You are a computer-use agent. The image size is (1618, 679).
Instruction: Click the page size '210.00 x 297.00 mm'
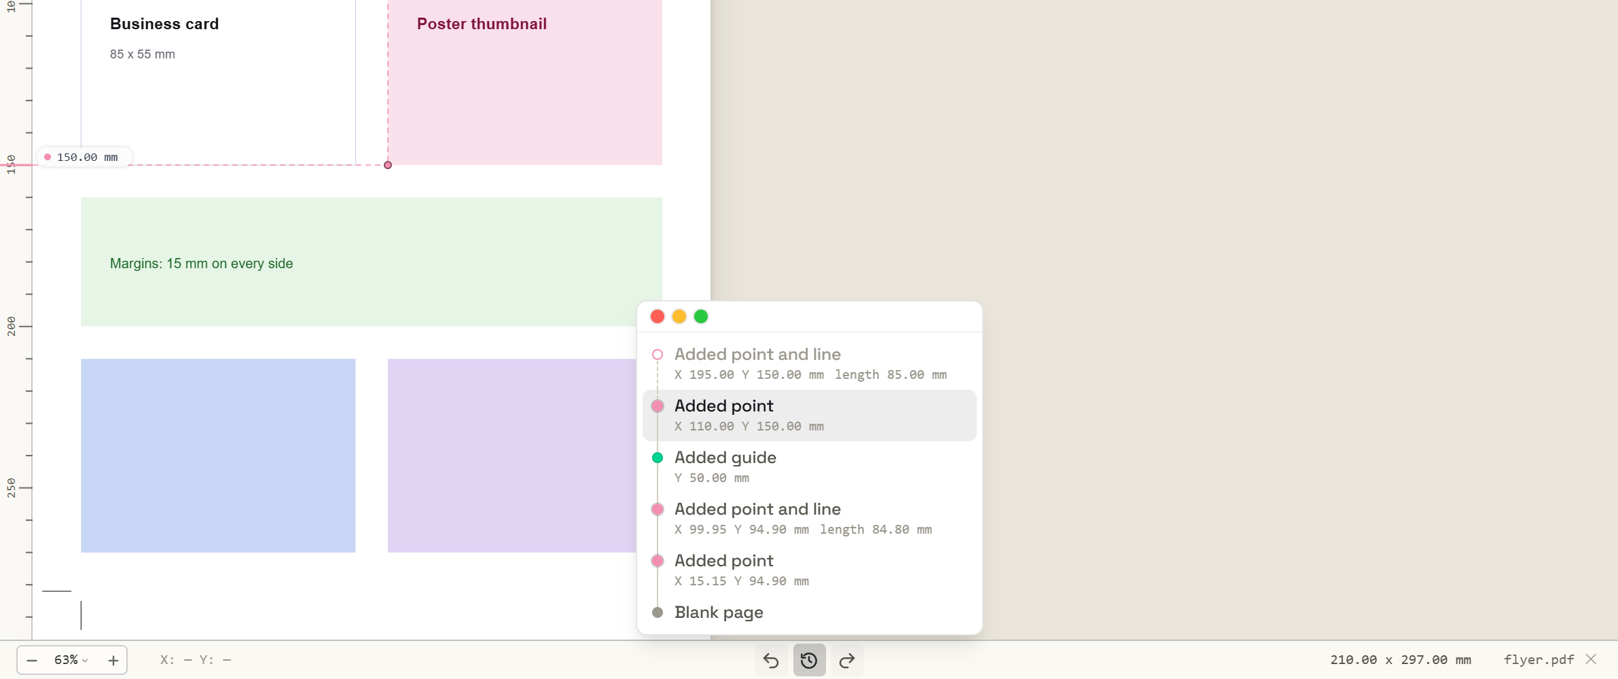pyautogui.click(x=1401, y=660)
